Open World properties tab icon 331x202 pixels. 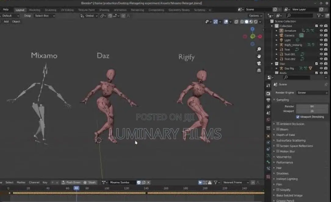pyautogui.click(x=268, y=119)
